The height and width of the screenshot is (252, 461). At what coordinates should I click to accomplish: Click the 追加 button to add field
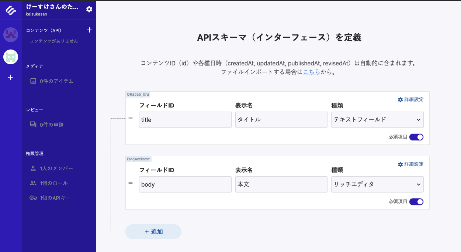click(153, 232)
